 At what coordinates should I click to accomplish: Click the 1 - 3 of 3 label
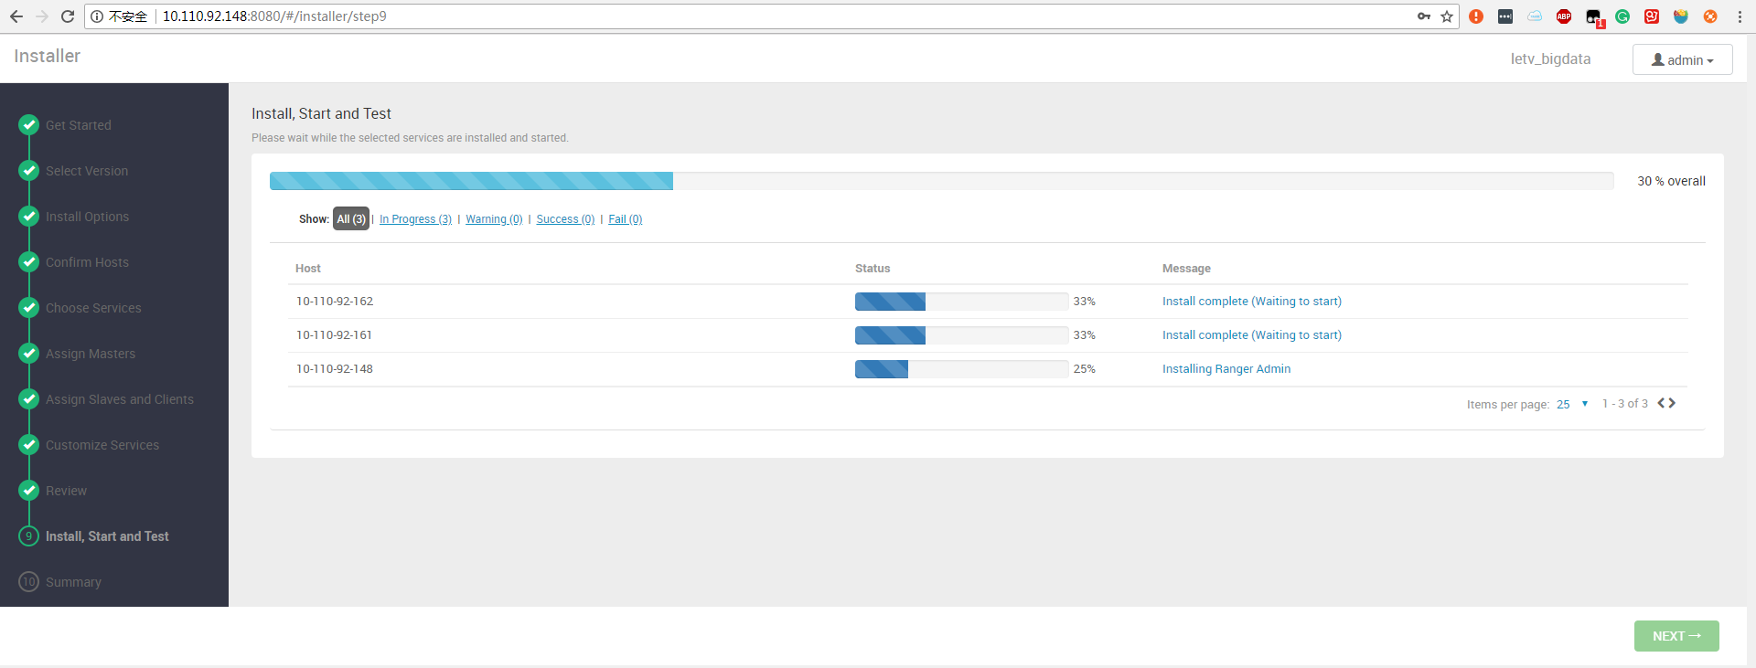(1625, 403)
